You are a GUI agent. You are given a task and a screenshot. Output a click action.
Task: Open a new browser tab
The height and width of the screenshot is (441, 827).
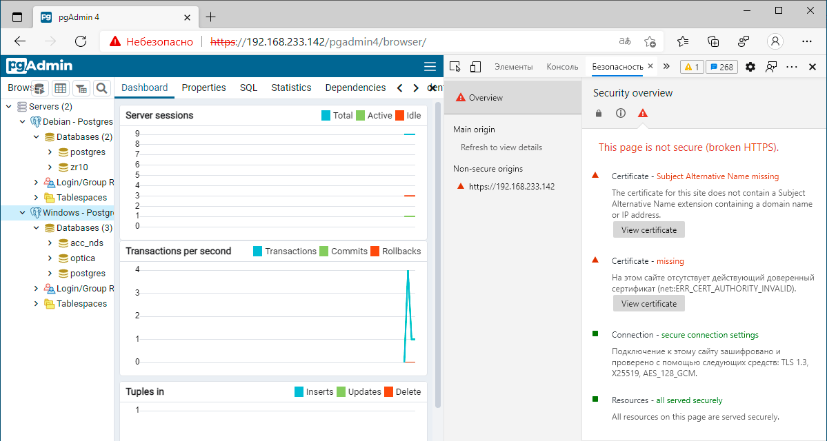coord(210,17)
